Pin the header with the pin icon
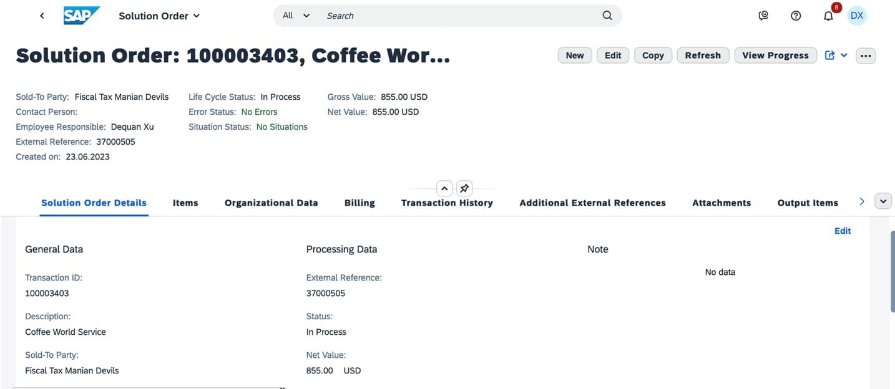Image resolution: width=895 pixels, height=389 pixels. pyautogui.click(x=464, y=188)
